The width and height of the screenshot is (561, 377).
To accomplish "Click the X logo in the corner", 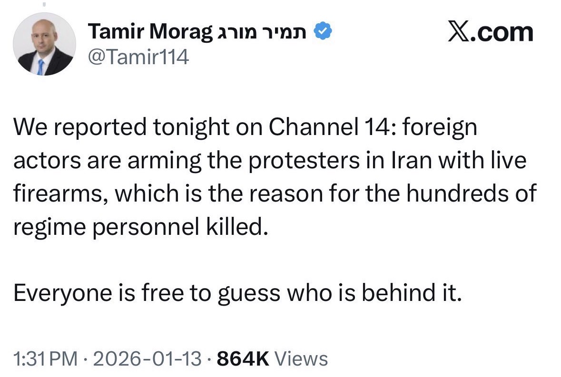I will pyautogui.click(x=458, y=32).
